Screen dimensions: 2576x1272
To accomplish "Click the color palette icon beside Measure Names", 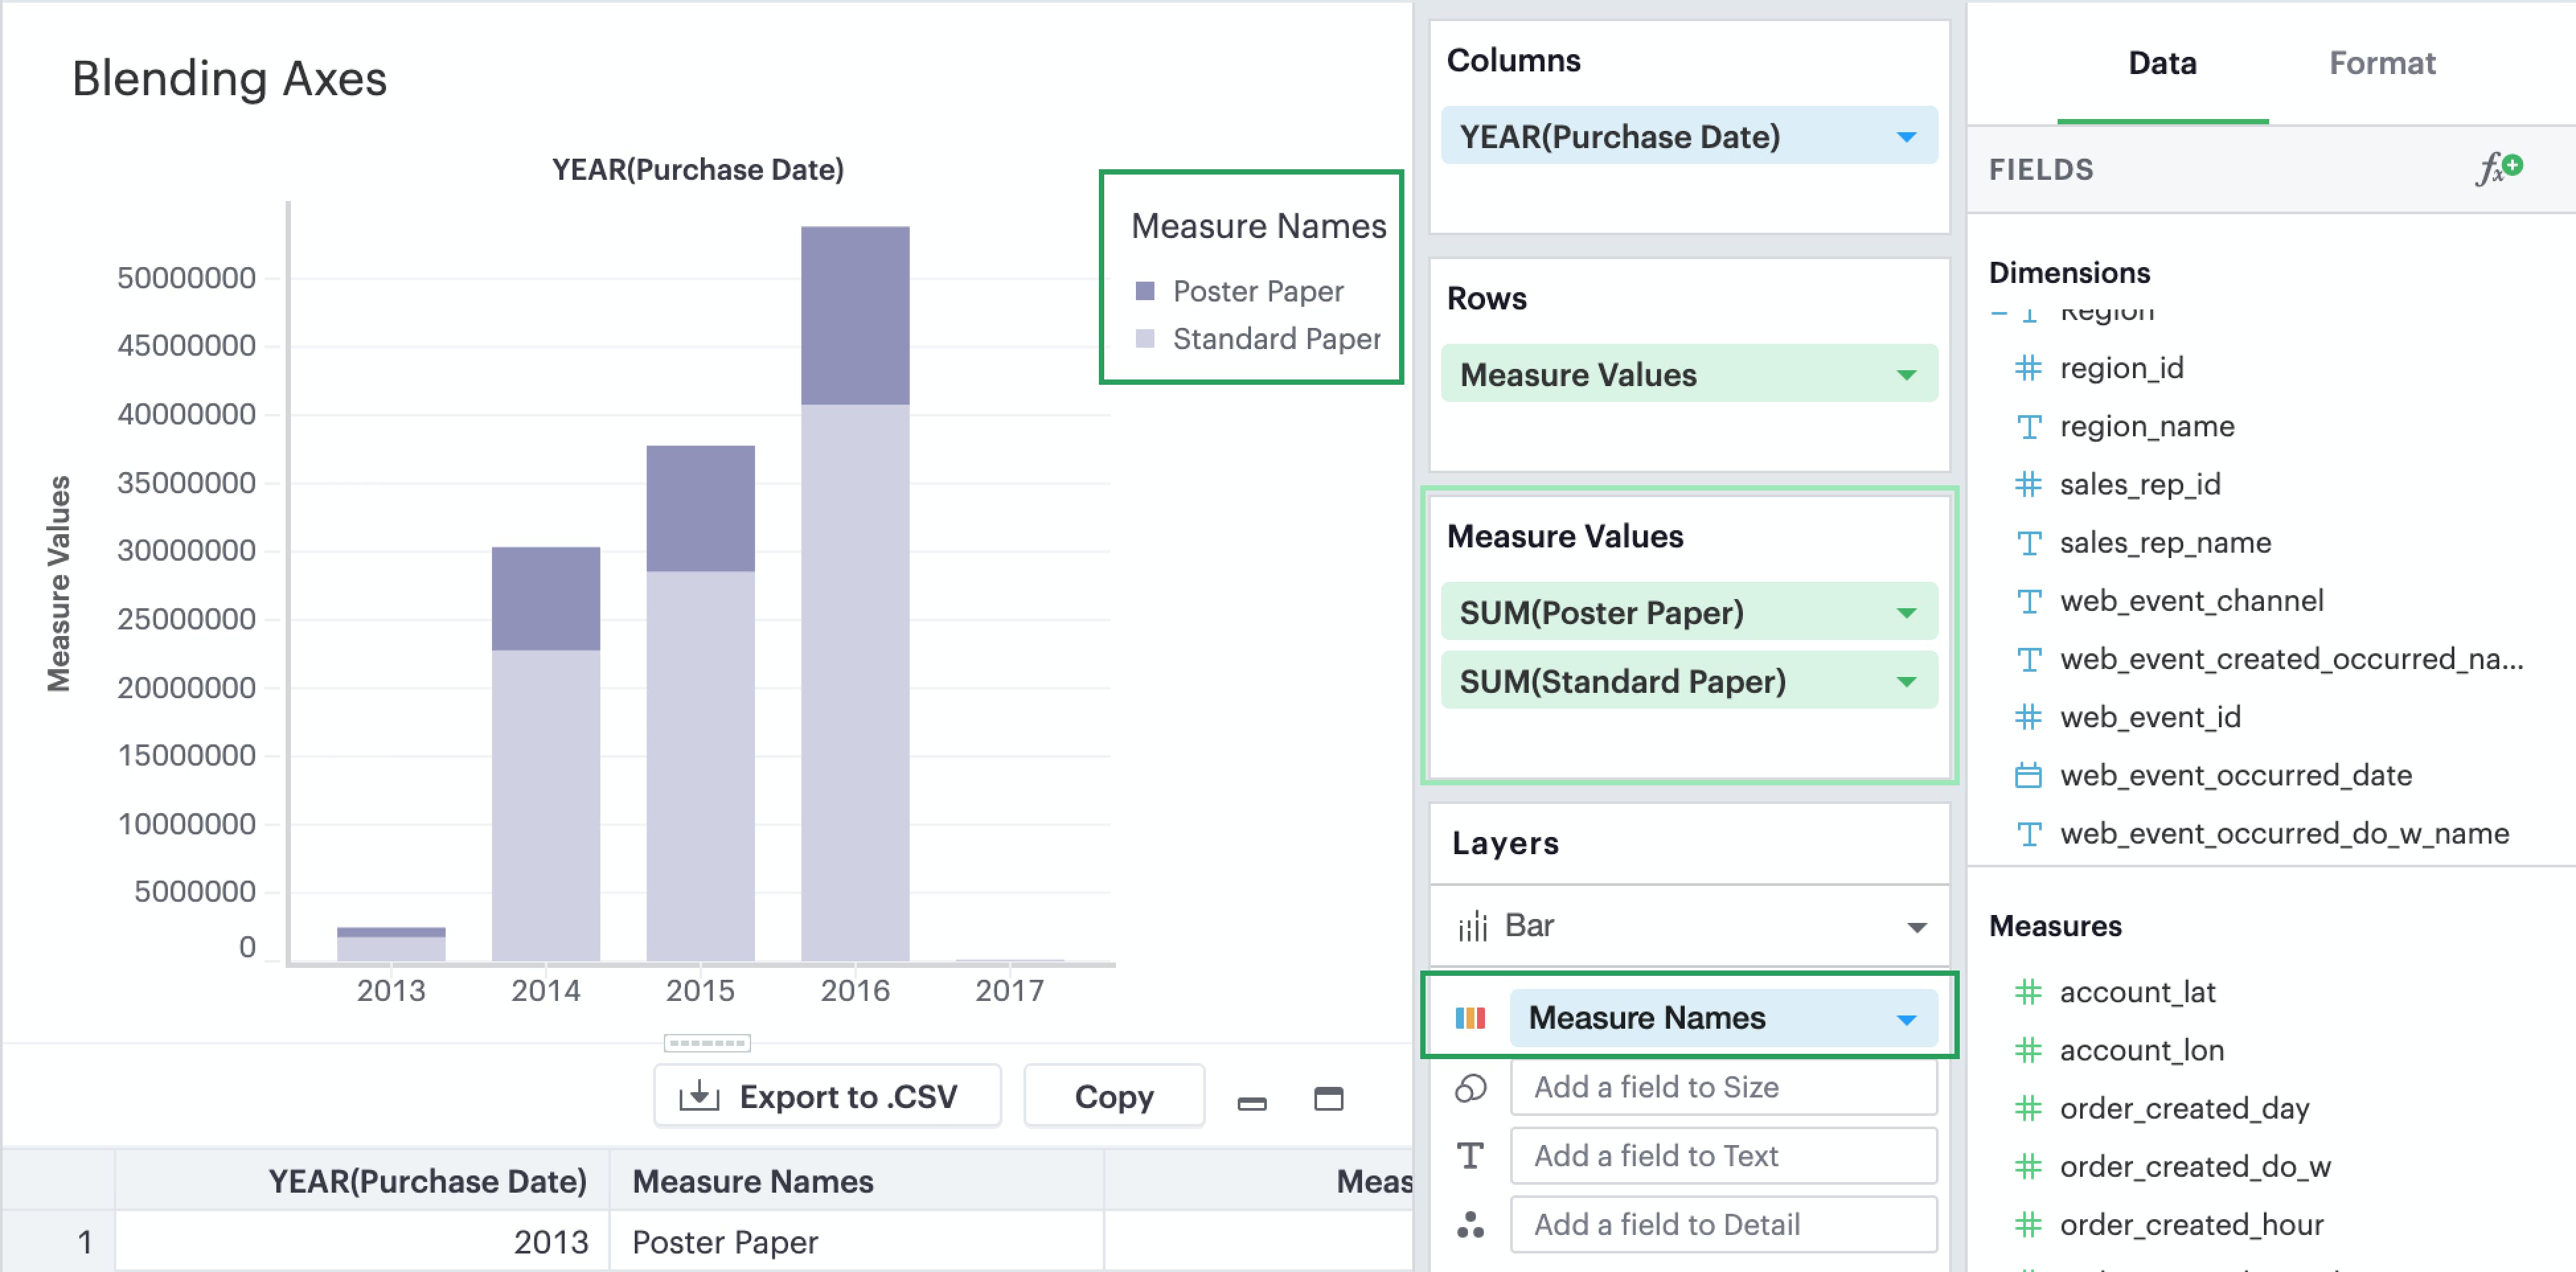I will pos(1470,1018).
